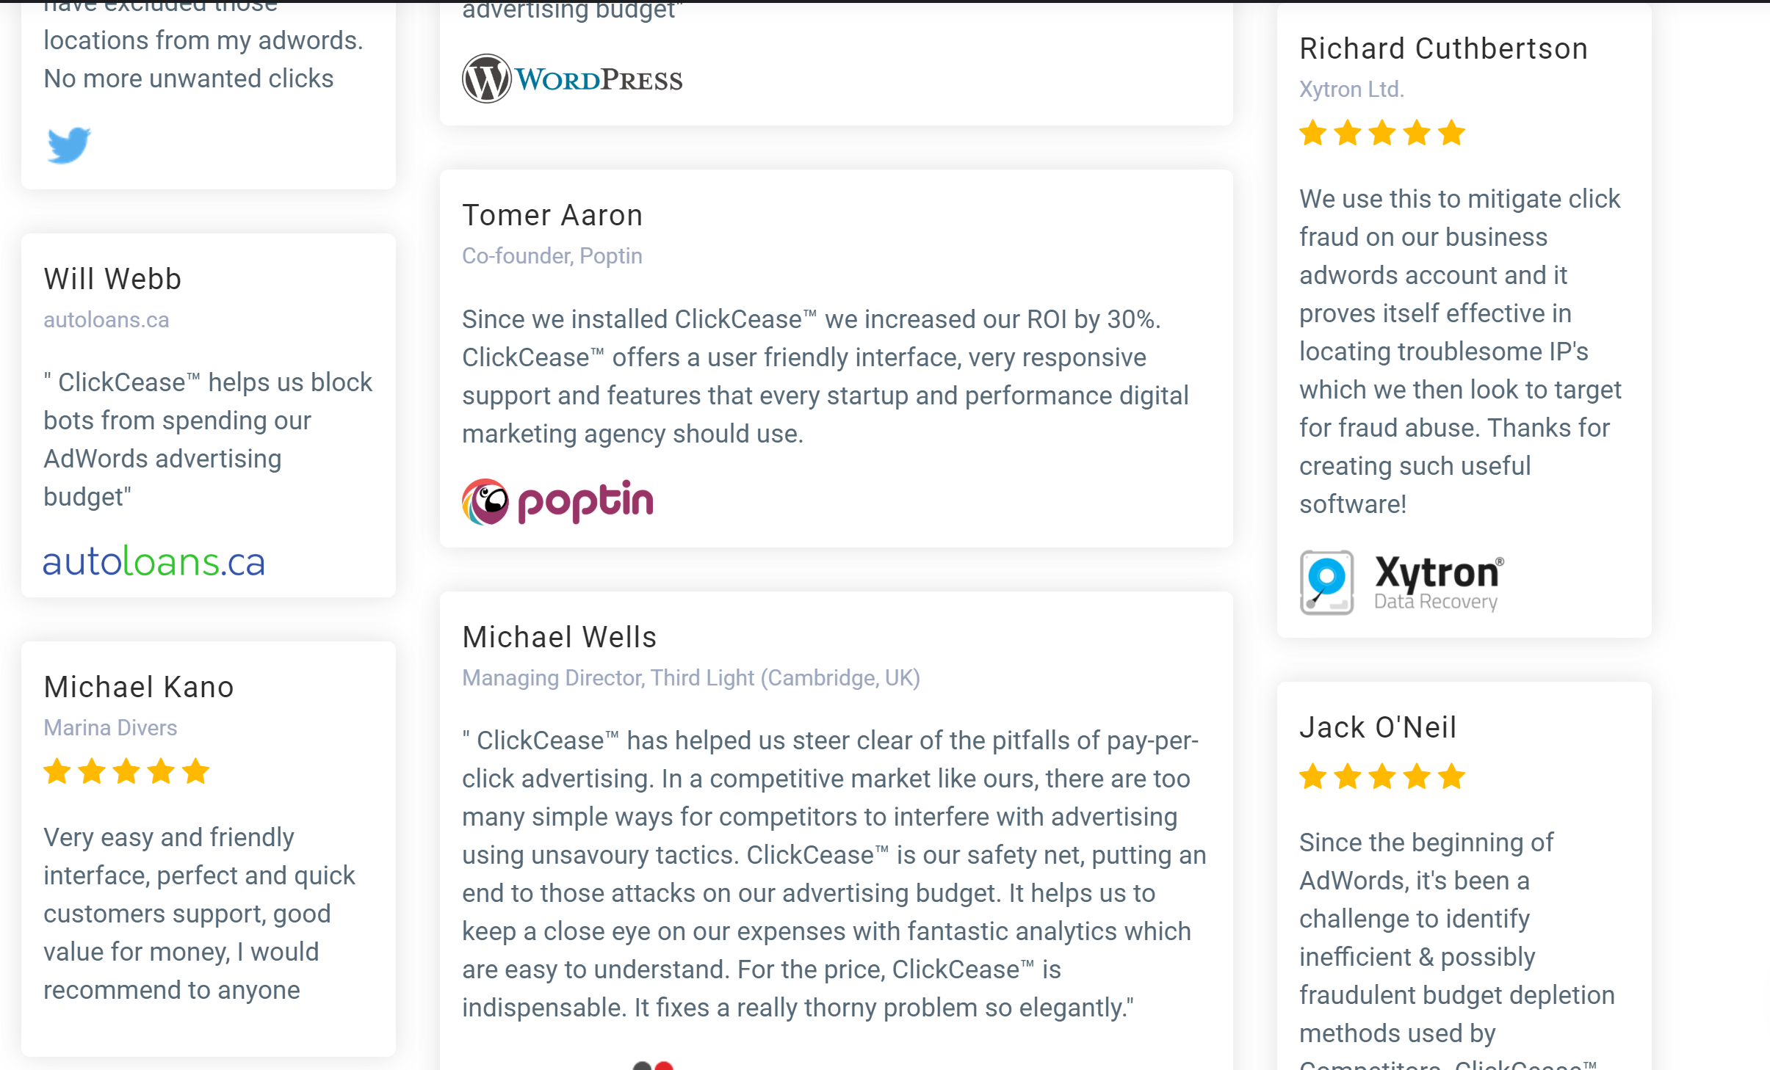
Task: Click the Co-founder, Poptin subtitle
Action: tap(552, 256)
